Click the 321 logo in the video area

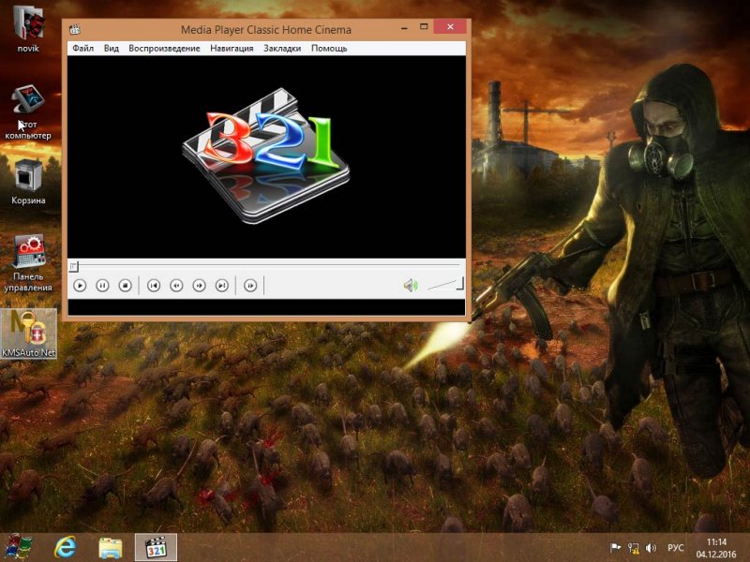[x=266, y=155]
